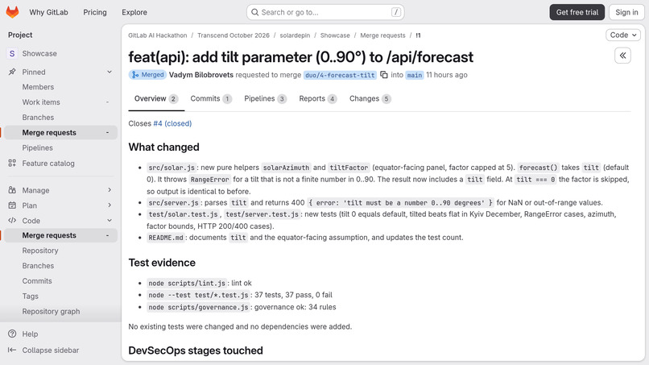Image resolution: width=649 pixels, height=365 pixels.
Task: Go to Merge requests breadcrumb
Action: coord(382,35)
